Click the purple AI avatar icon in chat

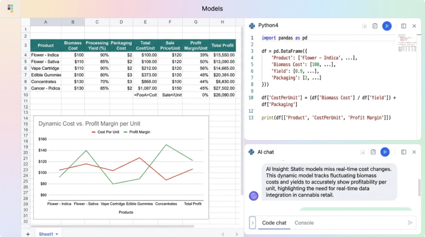pos(253,196)
